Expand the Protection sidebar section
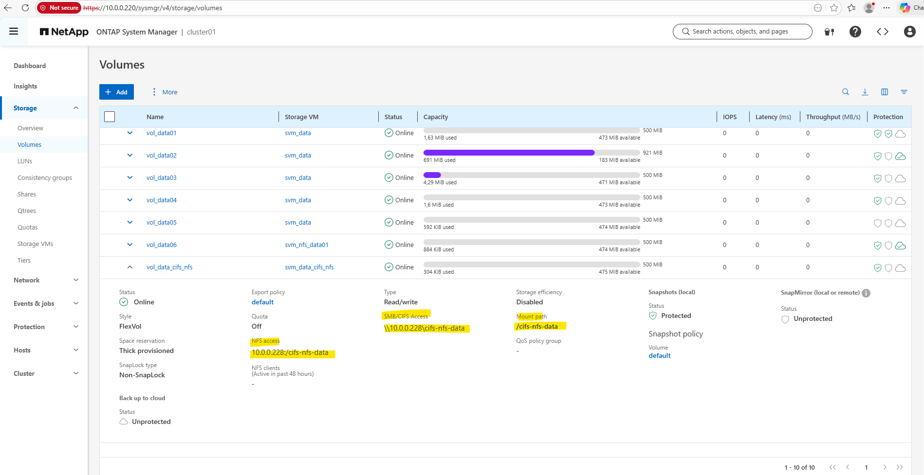924x475 pixels. (75, 327)
